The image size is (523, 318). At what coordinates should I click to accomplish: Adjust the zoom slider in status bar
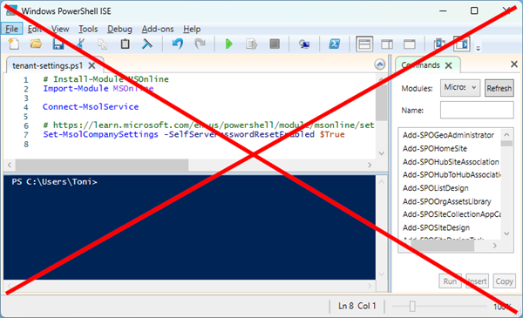[x=412, y=306]
